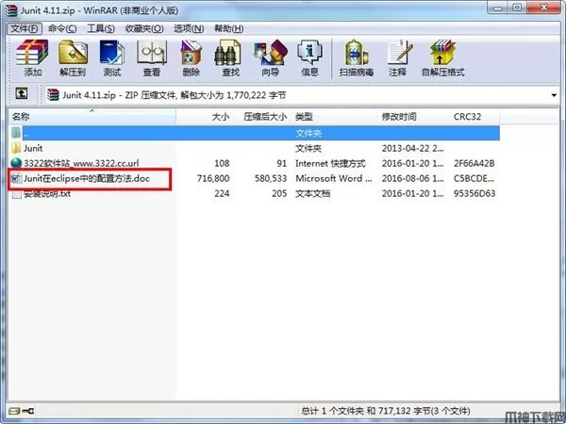
Task: Click the Junit folder icon
Action: tap(16, 148)
